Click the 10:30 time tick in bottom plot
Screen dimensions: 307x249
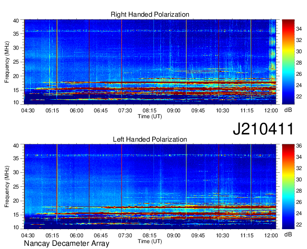pyautogui.click(x=223, y=235)
